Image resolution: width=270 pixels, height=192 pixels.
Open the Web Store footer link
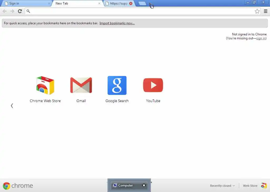[x=250, y=186]
